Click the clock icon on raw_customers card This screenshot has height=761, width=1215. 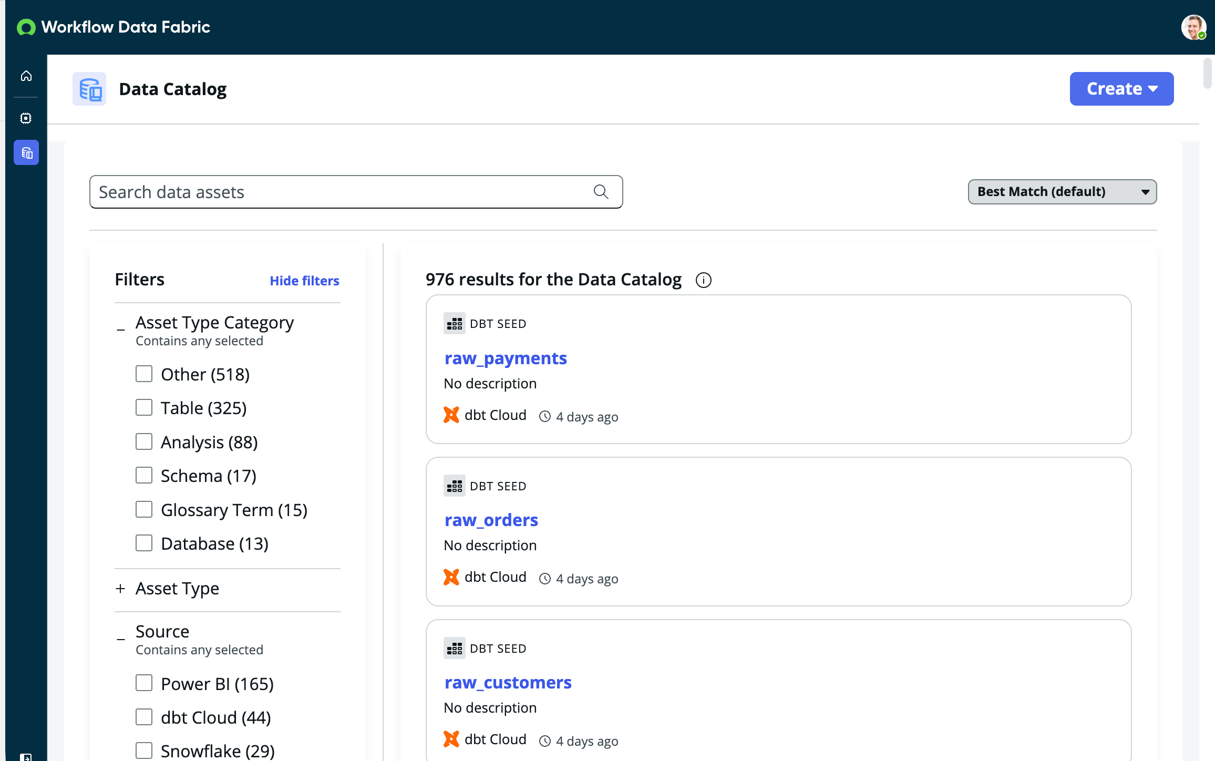click(545, 741)
